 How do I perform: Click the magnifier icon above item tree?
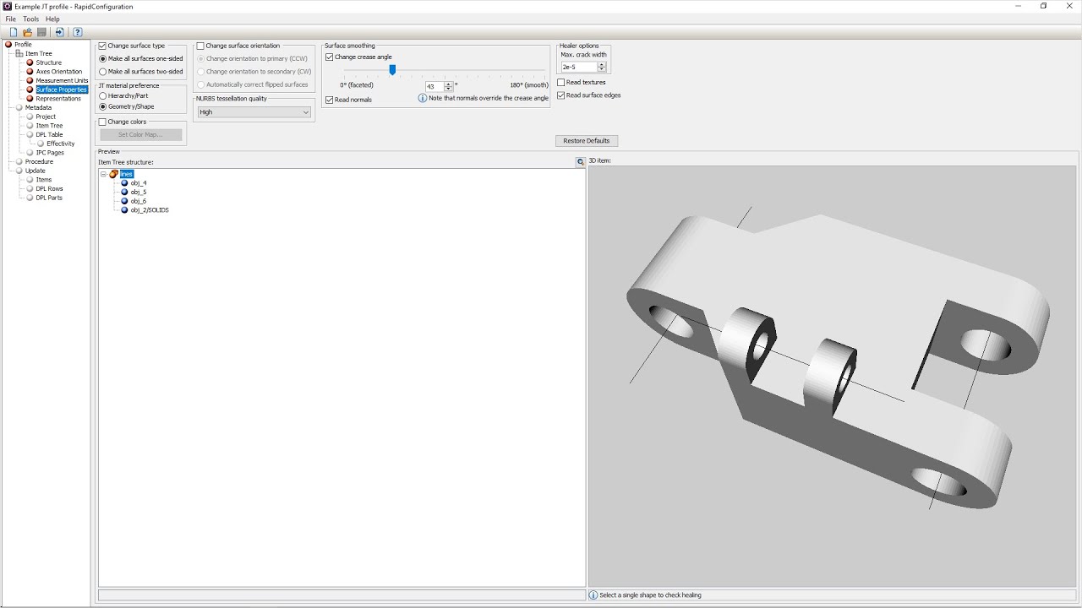[581, 161]
